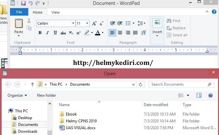Switch to the View ribbon tab

[x=55, y=12]
